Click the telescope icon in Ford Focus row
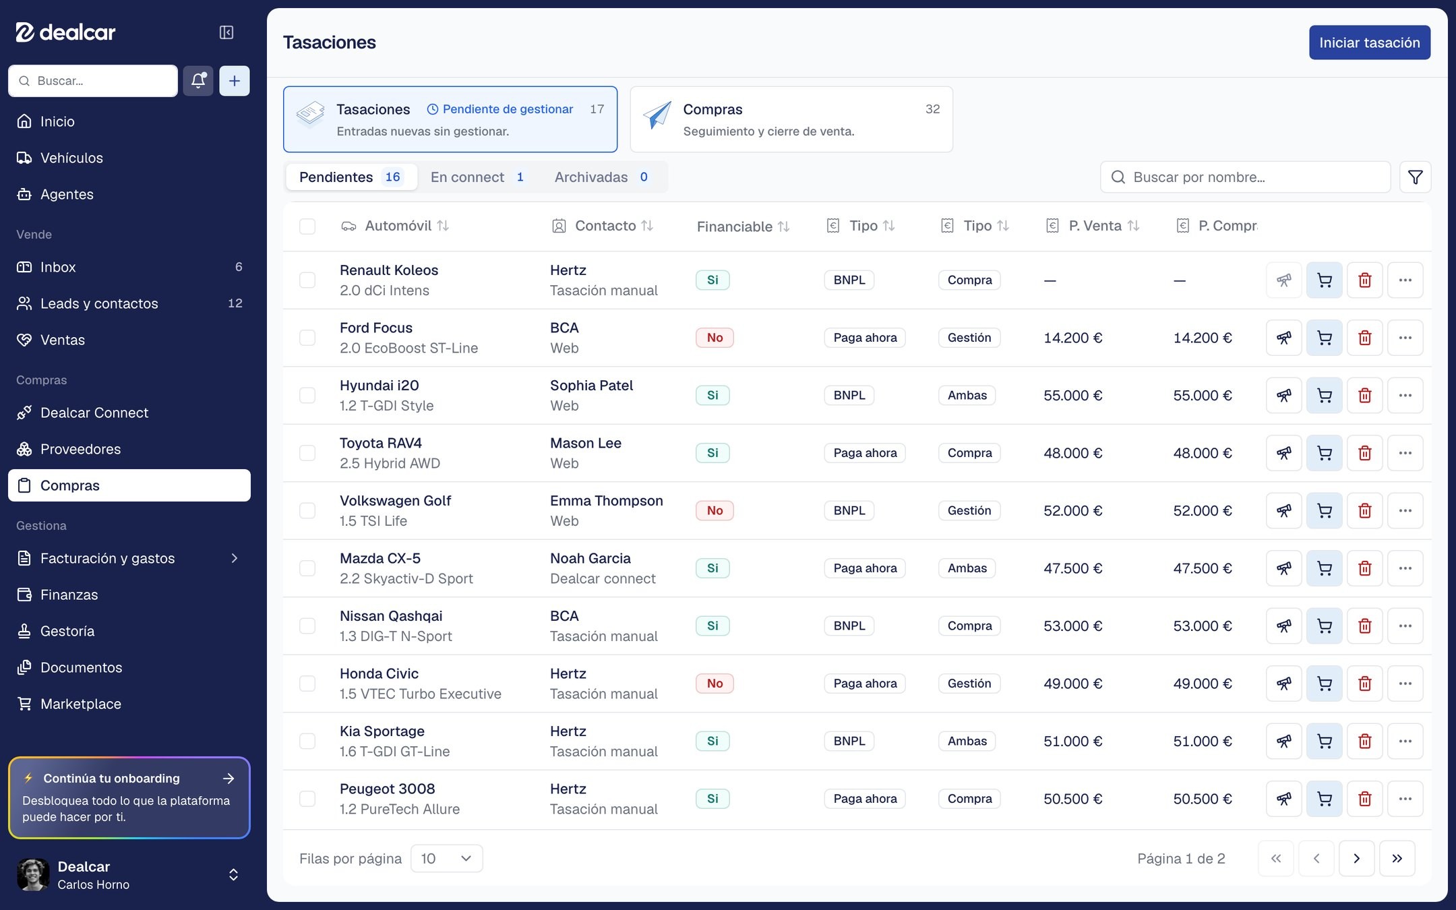Viewport: 1456px width, 910px height. click(x=1284, y=338)
